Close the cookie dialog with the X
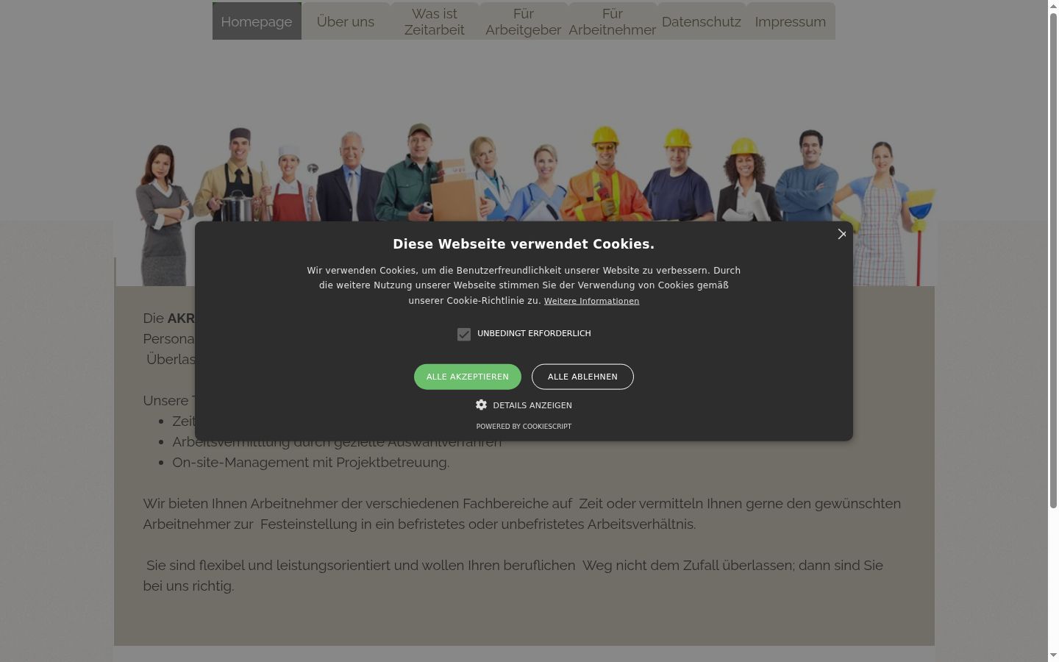This screenshot has height=662, width=1059. (x=842, y=234)
